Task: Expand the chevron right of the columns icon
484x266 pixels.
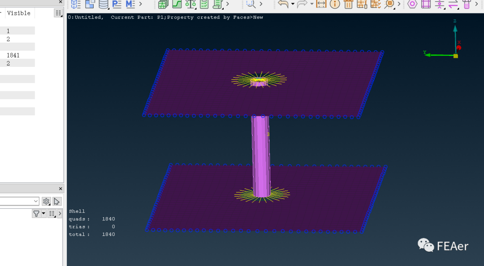Action: (x=60, y=214)
